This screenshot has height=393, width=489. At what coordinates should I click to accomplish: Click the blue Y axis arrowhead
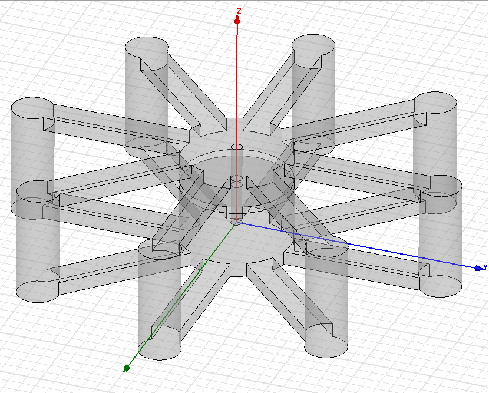[479, 268]
